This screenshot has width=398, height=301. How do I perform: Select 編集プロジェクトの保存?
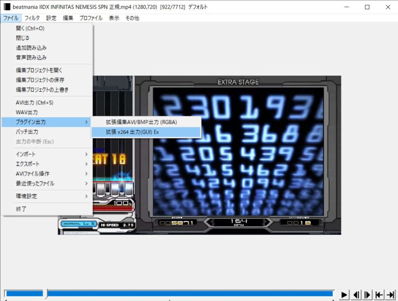(47, 80)
